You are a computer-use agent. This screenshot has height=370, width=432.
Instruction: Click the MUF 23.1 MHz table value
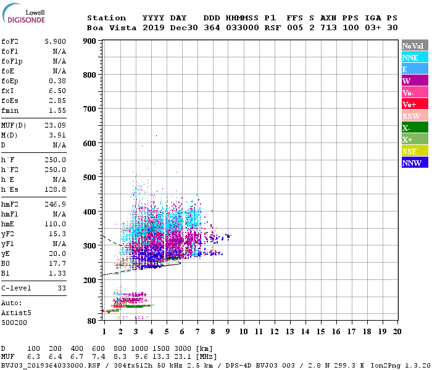point(183,357)
